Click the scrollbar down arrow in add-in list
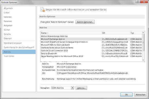 coord(143,60)
